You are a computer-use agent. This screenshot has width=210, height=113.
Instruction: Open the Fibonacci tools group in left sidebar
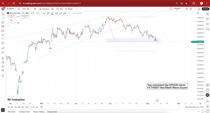(3, 22)
